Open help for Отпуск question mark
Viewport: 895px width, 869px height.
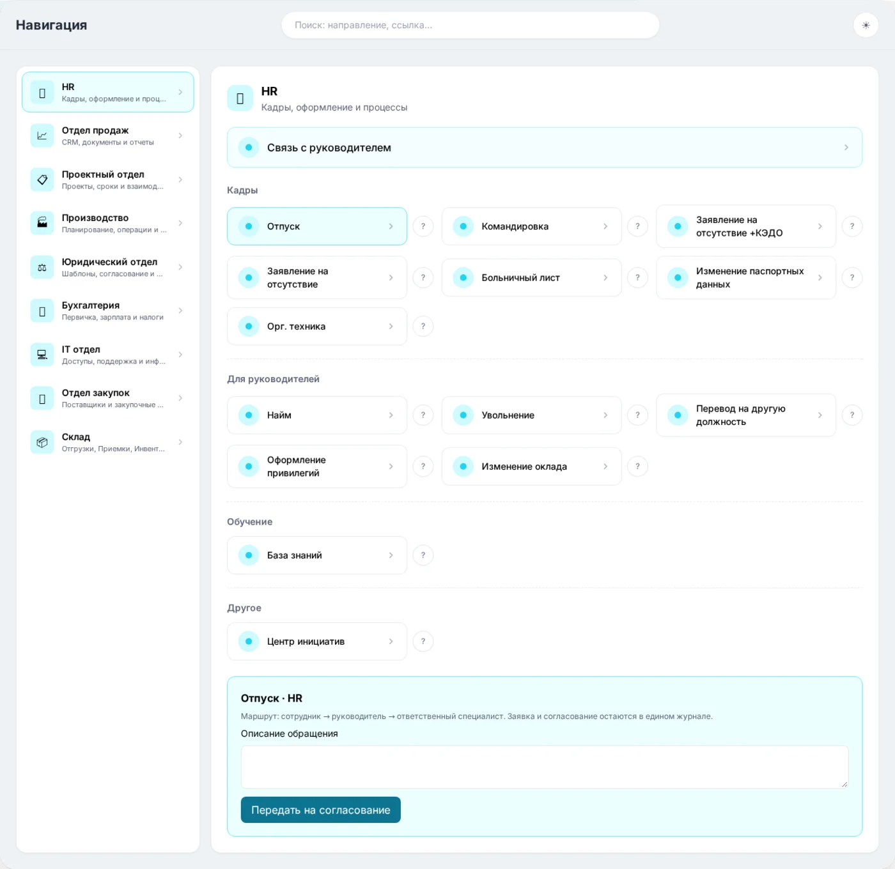coord(423,226)
